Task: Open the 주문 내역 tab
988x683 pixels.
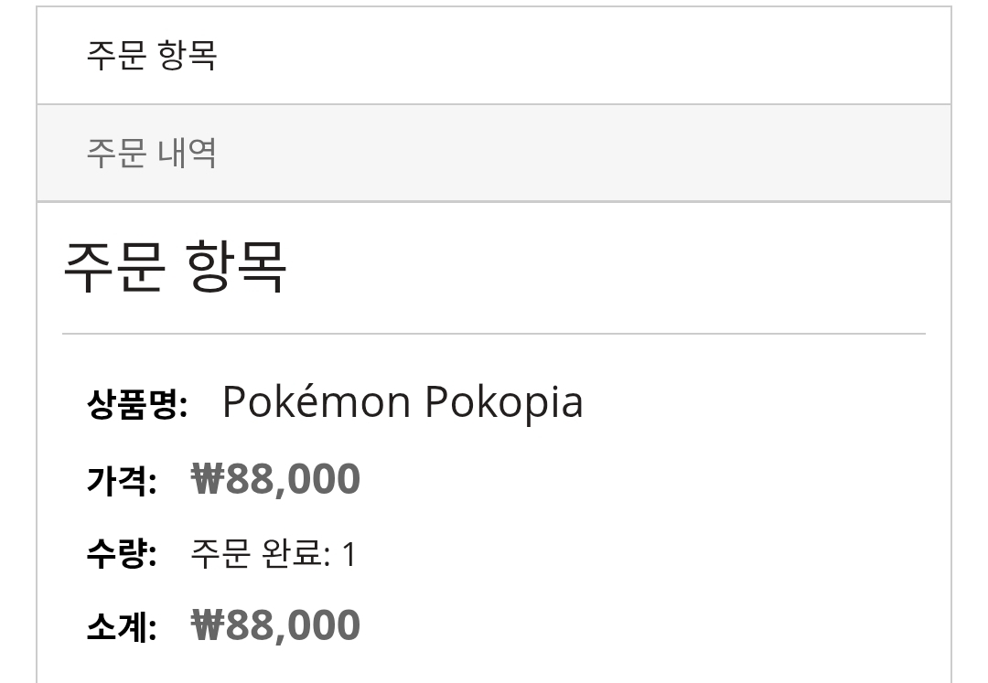Action: pyautogui.click(x=152, y=153)
